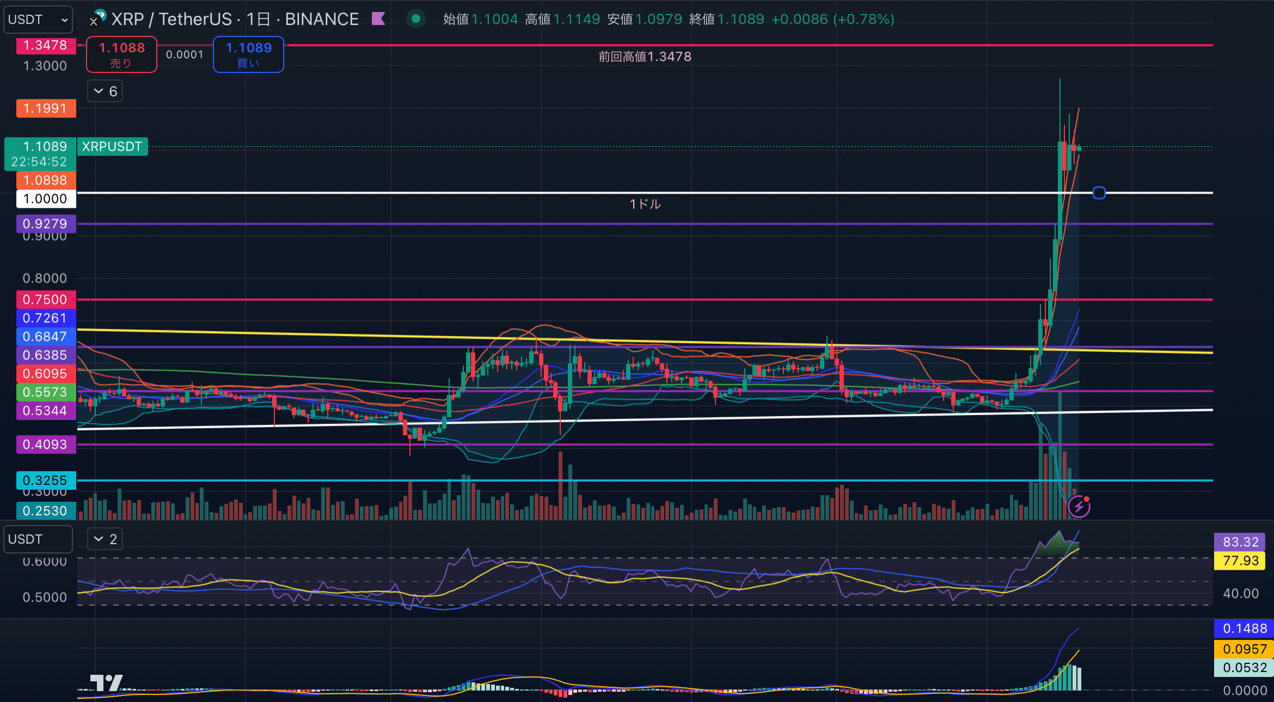Click the current price 1.1089 countdown label
Screen dimensions: 1274x702
tap(40, 154)
